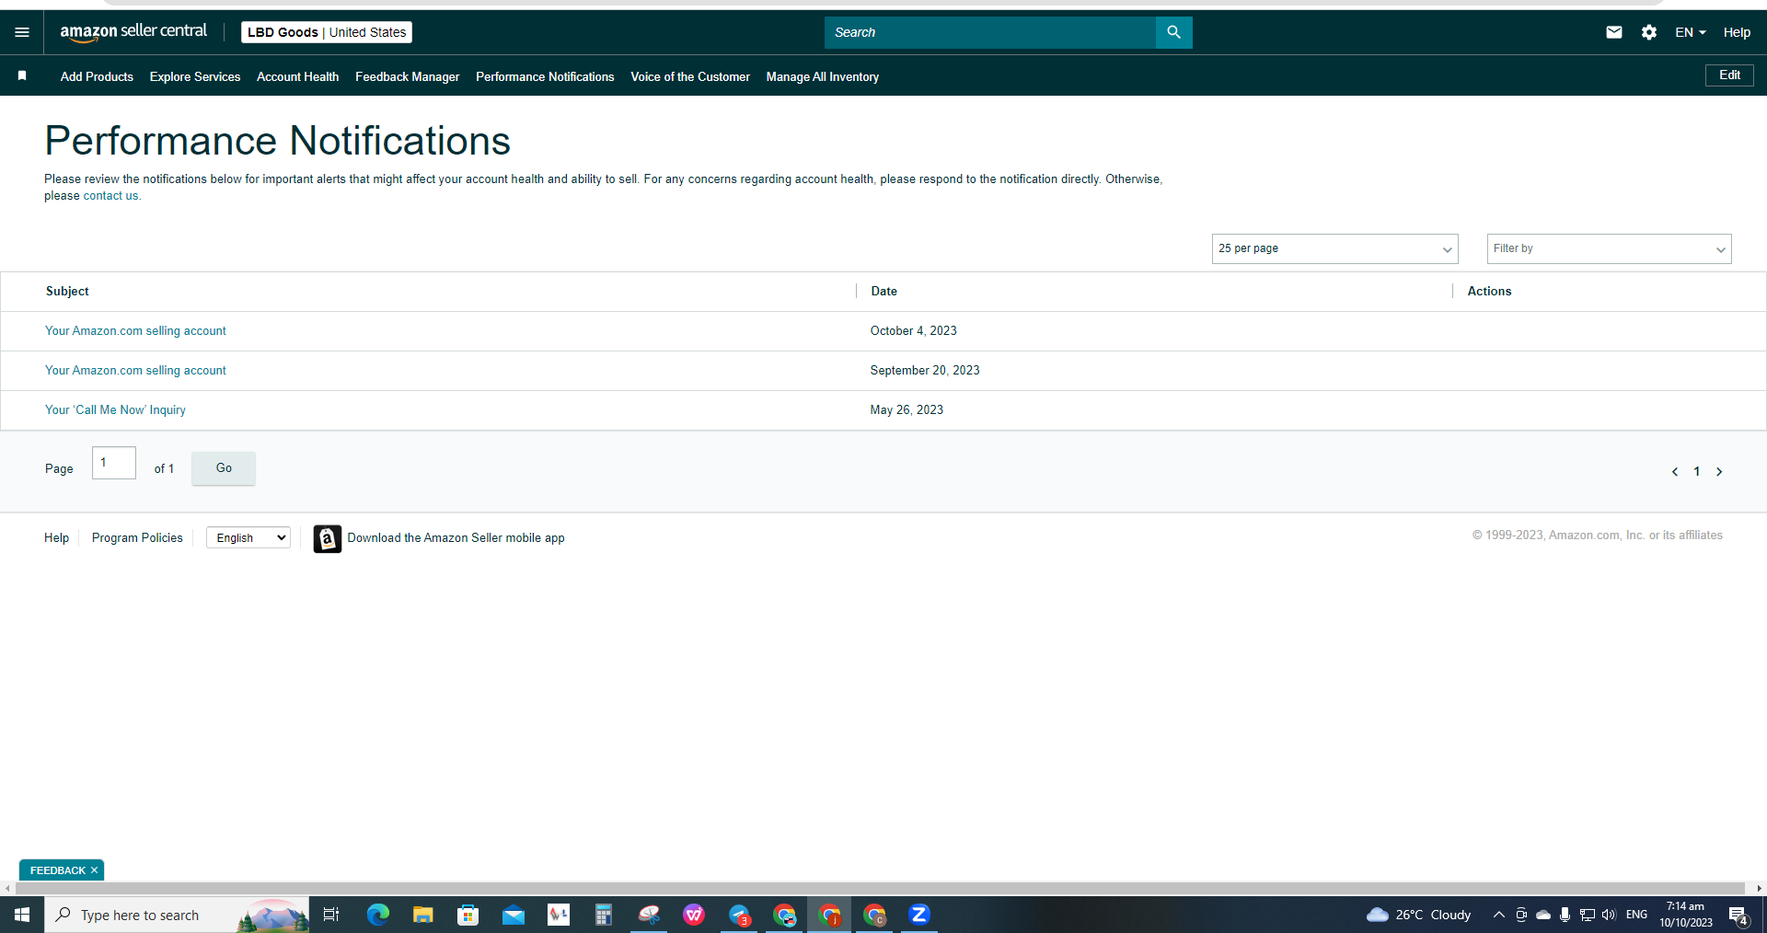Open the English language selector in footer
The image size is (1767, 933).
coord(248,538)
